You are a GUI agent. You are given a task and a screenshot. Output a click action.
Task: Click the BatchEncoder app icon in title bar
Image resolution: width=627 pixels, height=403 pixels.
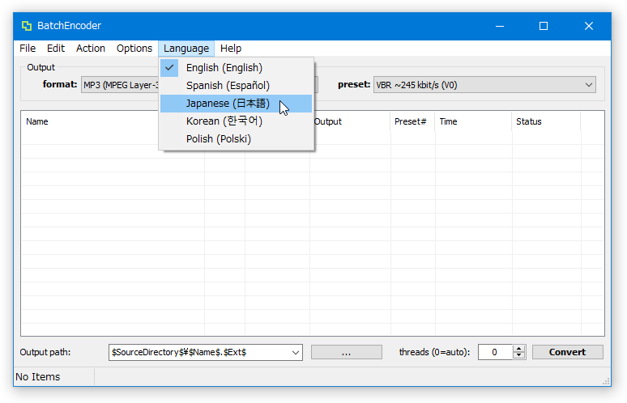(x=27, y=26)
